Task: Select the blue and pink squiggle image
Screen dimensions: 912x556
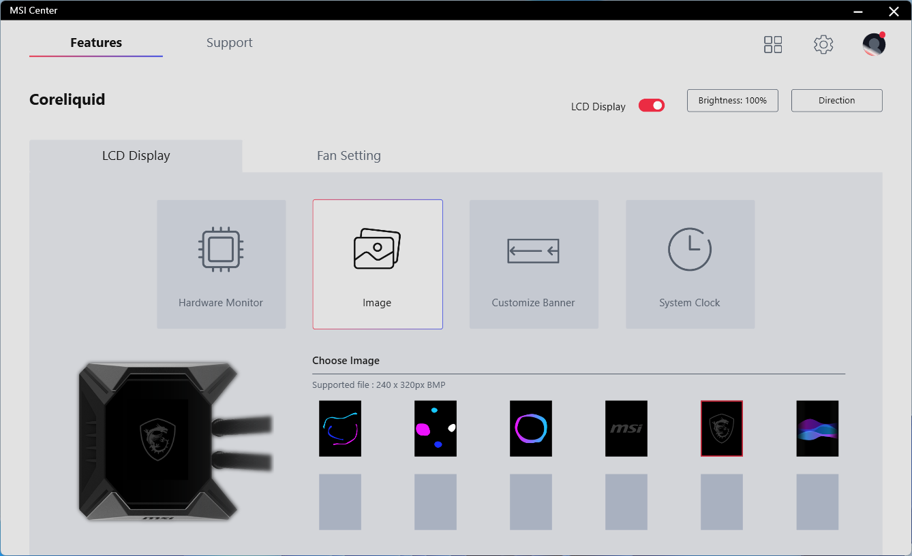Action: [340, 428]
